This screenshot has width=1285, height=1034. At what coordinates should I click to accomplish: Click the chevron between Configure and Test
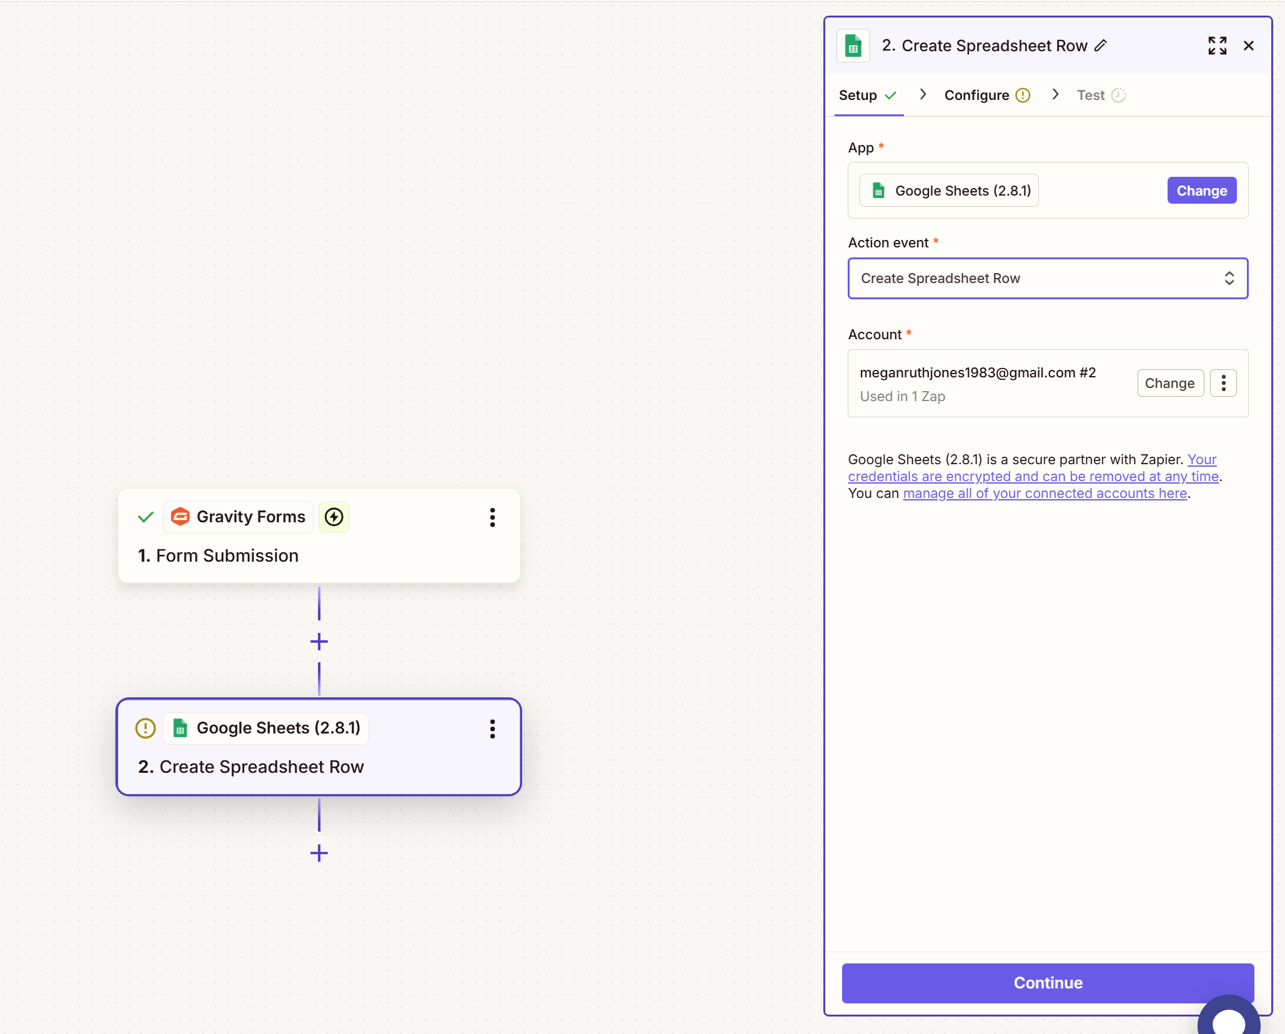click(1055, 94)
